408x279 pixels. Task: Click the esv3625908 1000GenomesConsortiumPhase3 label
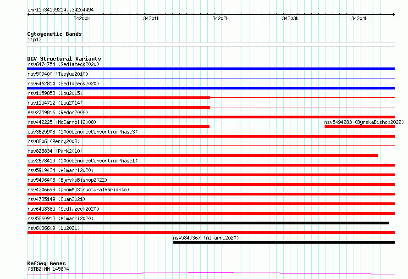(x=83, y=132)
